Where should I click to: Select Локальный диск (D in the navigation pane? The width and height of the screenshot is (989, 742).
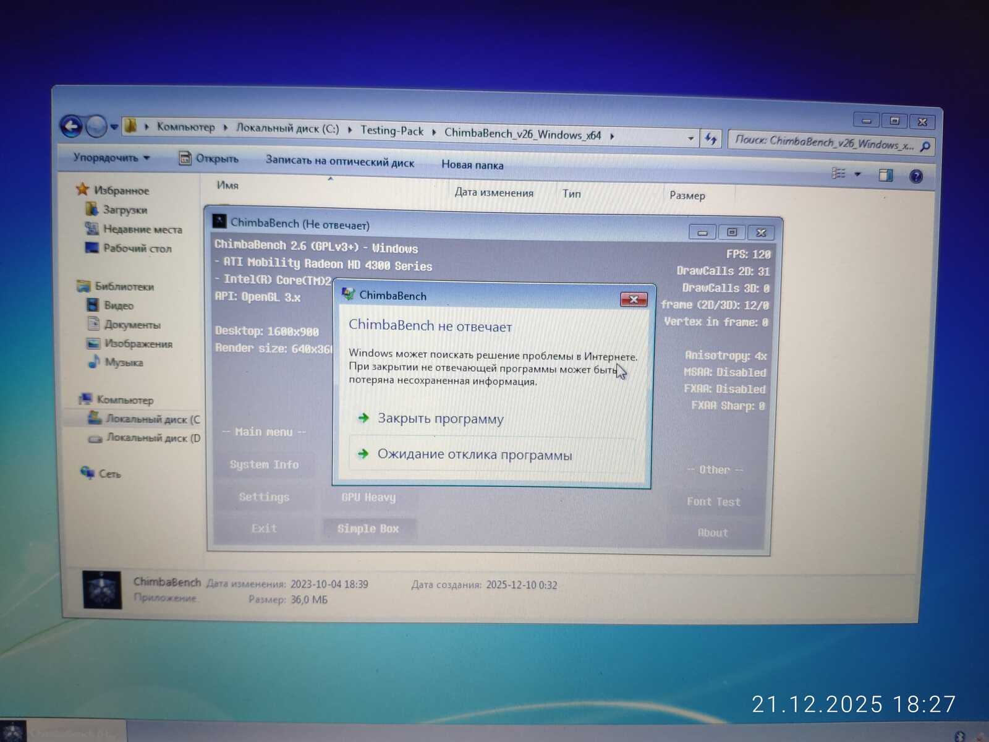click(145, 438)
